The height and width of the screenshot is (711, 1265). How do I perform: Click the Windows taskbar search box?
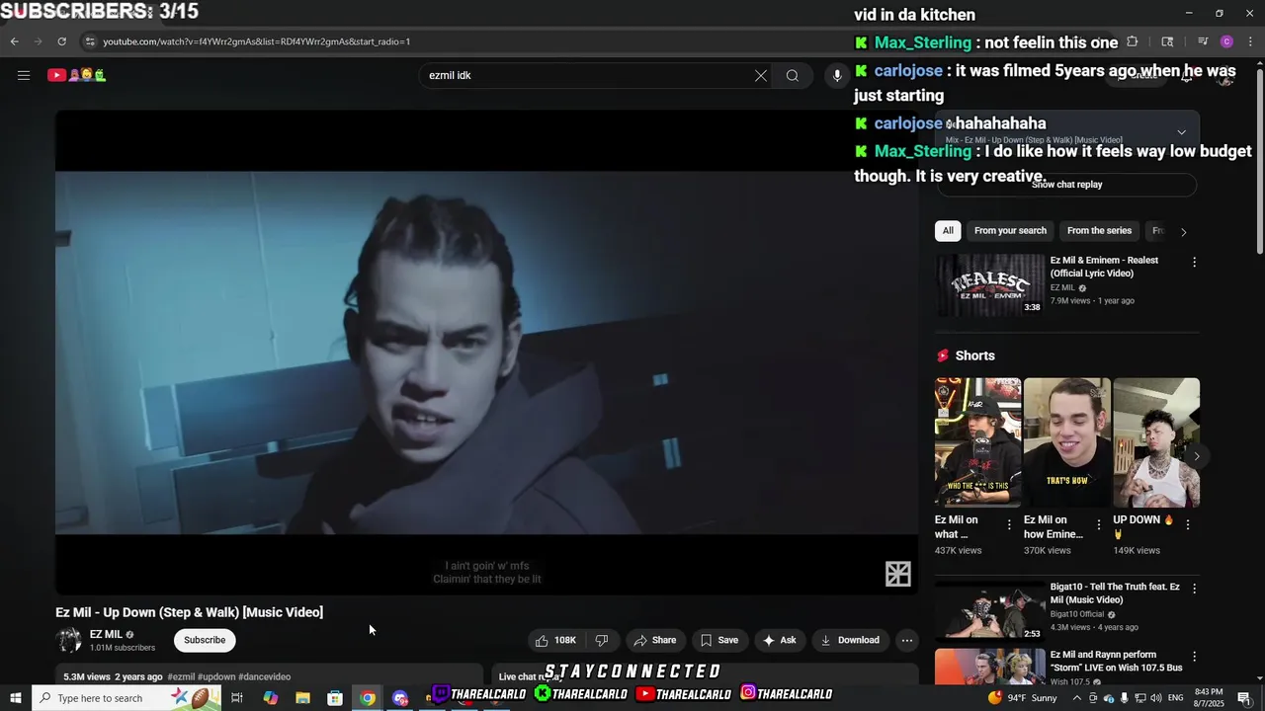click(128, 698)
